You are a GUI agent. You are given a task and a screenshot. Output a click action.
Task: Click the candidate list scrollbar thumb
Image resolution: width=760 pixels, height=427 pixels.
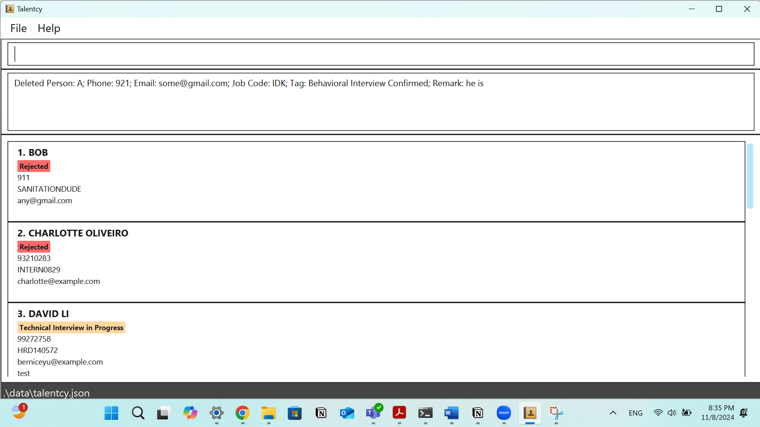click(750, 176)
